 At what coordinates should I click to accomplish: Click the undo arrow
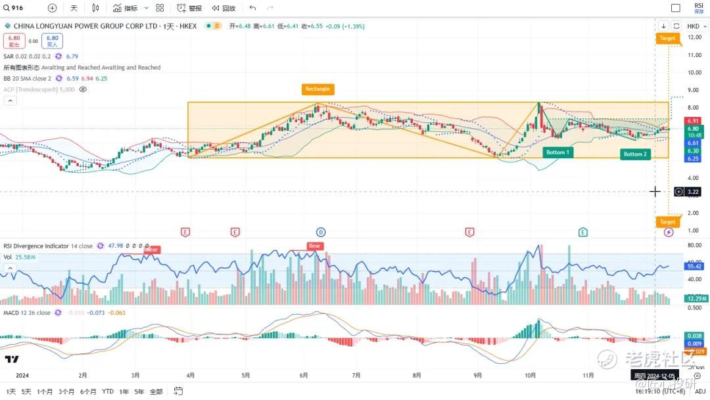coord(252,8)
